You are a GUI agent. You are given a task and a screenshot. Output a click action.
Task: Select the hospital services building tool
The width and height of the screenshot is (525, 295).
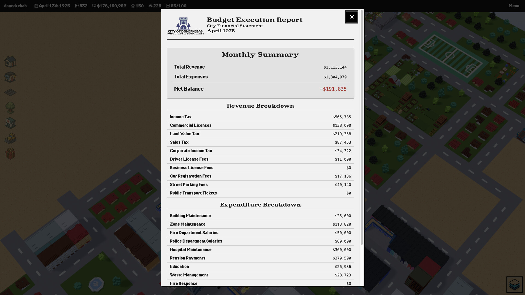(10, 123)
